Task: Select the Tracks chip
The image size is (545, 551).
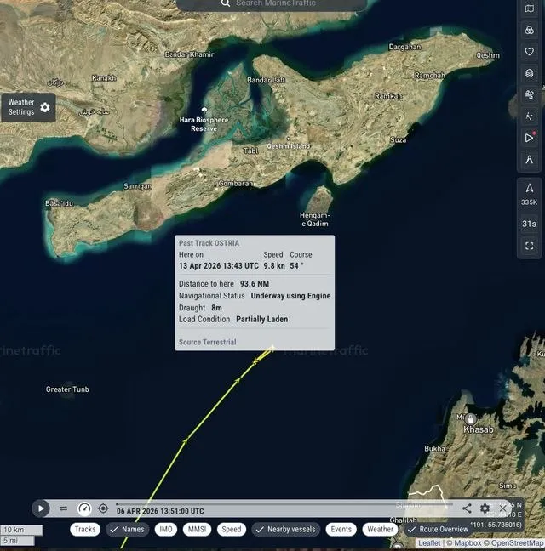Action: click(x=85, y=529)
